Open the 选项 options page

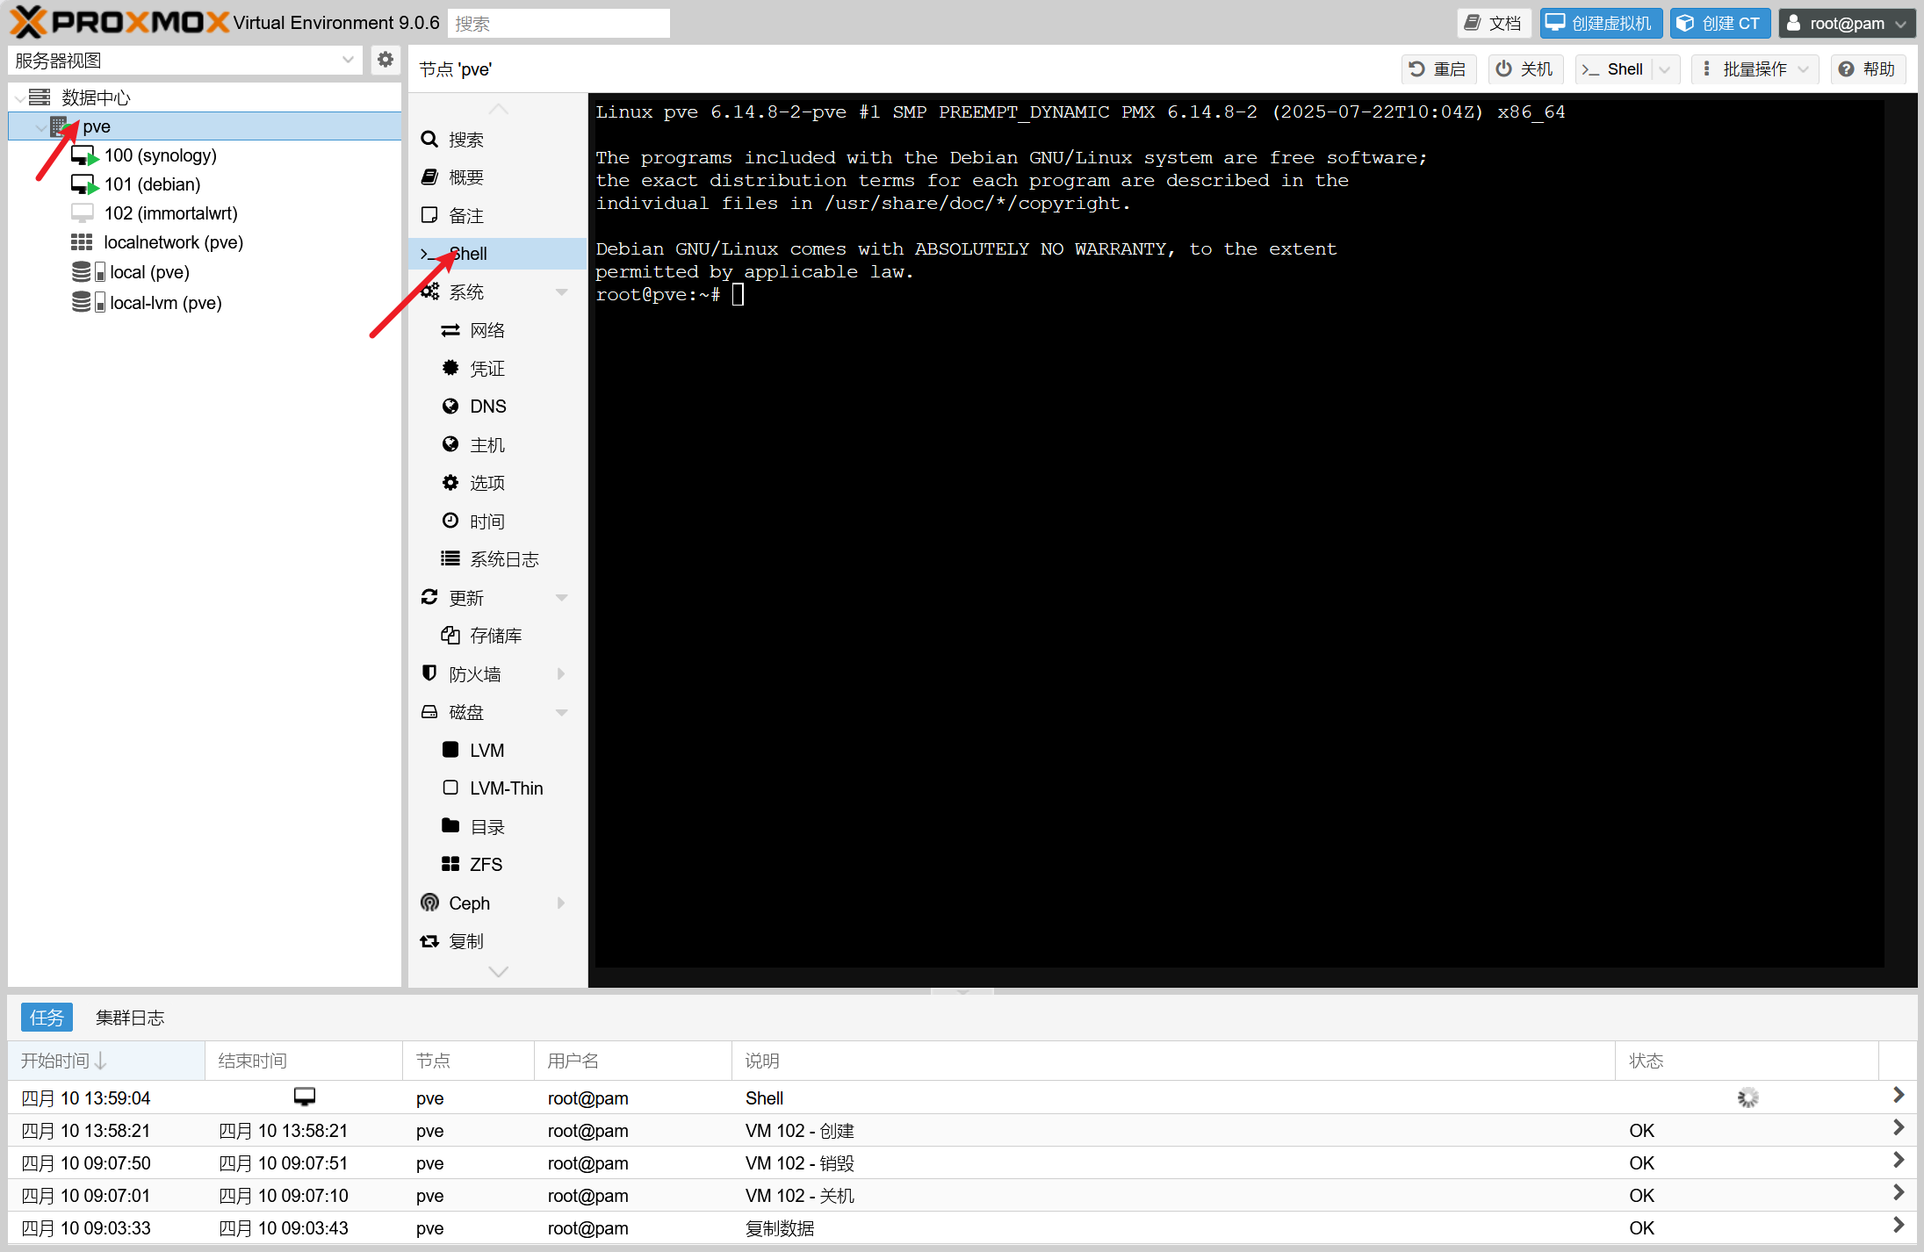tap(497, 483)
